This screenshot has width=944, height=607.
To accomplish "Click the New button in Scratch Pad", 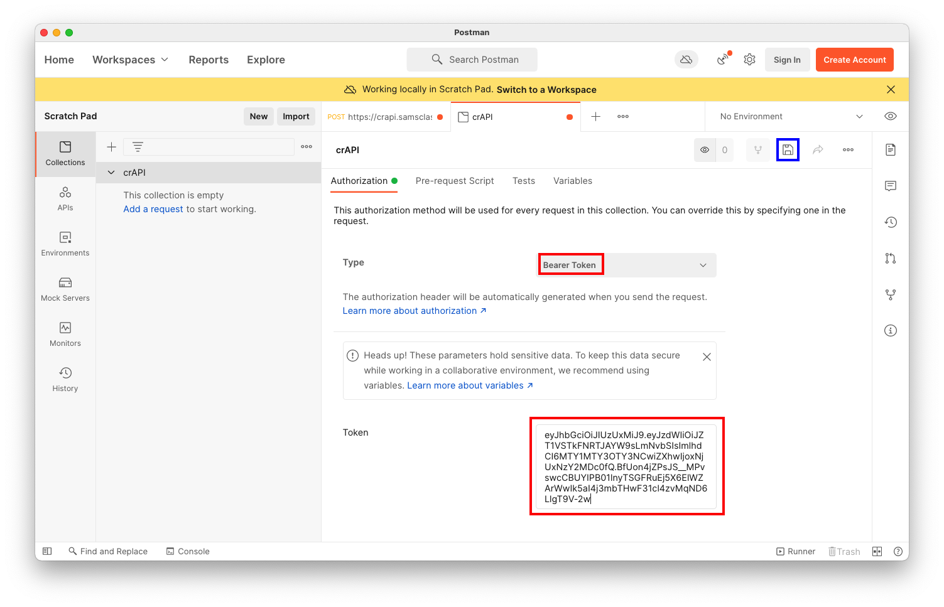I will click(x=259, y=116).
